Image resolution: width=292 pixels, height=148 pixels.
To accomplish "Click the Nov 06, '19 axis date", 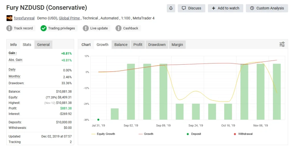I will pos(261,126).
